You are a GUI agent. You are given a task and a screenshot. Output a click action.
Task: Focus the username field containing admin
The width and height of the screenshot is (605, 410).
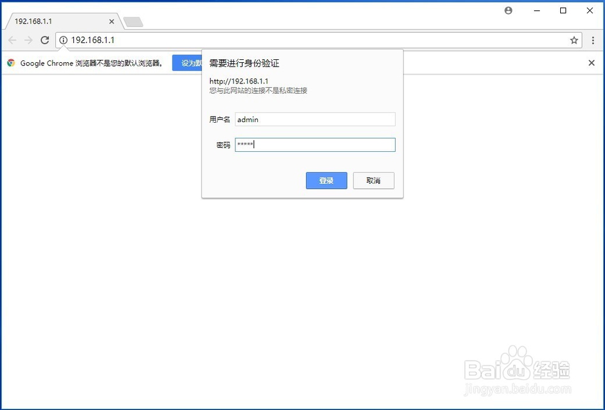coord(315,120)
